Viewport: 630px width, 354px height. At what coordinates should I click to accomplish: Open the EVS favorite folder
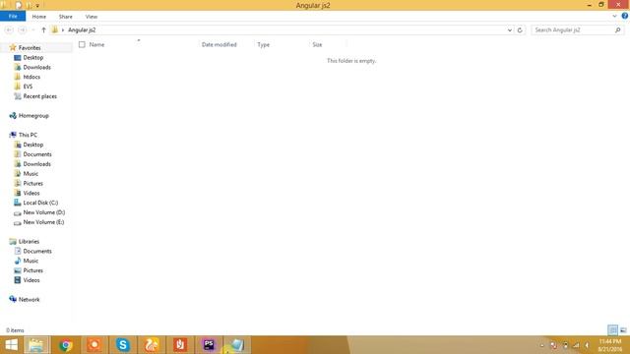pyautogui.click(x=28, y=87)
